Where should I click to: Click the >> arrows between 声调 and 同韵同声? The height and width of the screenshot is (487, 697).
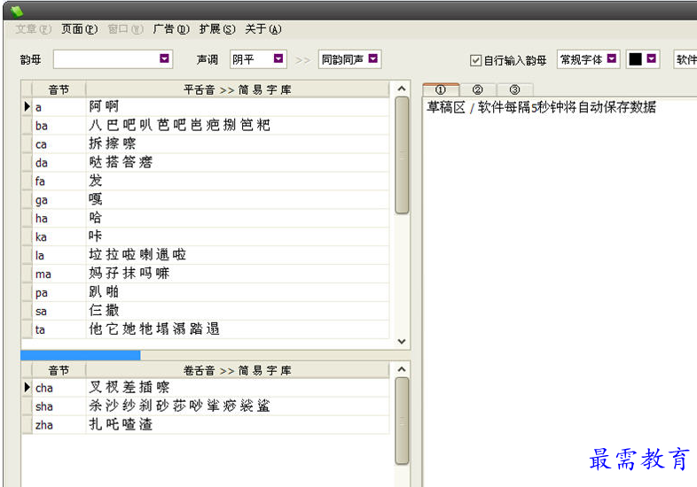pos(302,60)
